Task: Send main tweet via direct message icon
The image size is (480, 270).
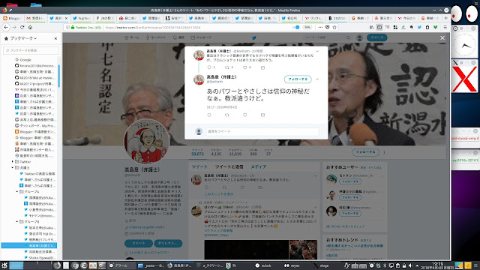Action: point(262,115)
